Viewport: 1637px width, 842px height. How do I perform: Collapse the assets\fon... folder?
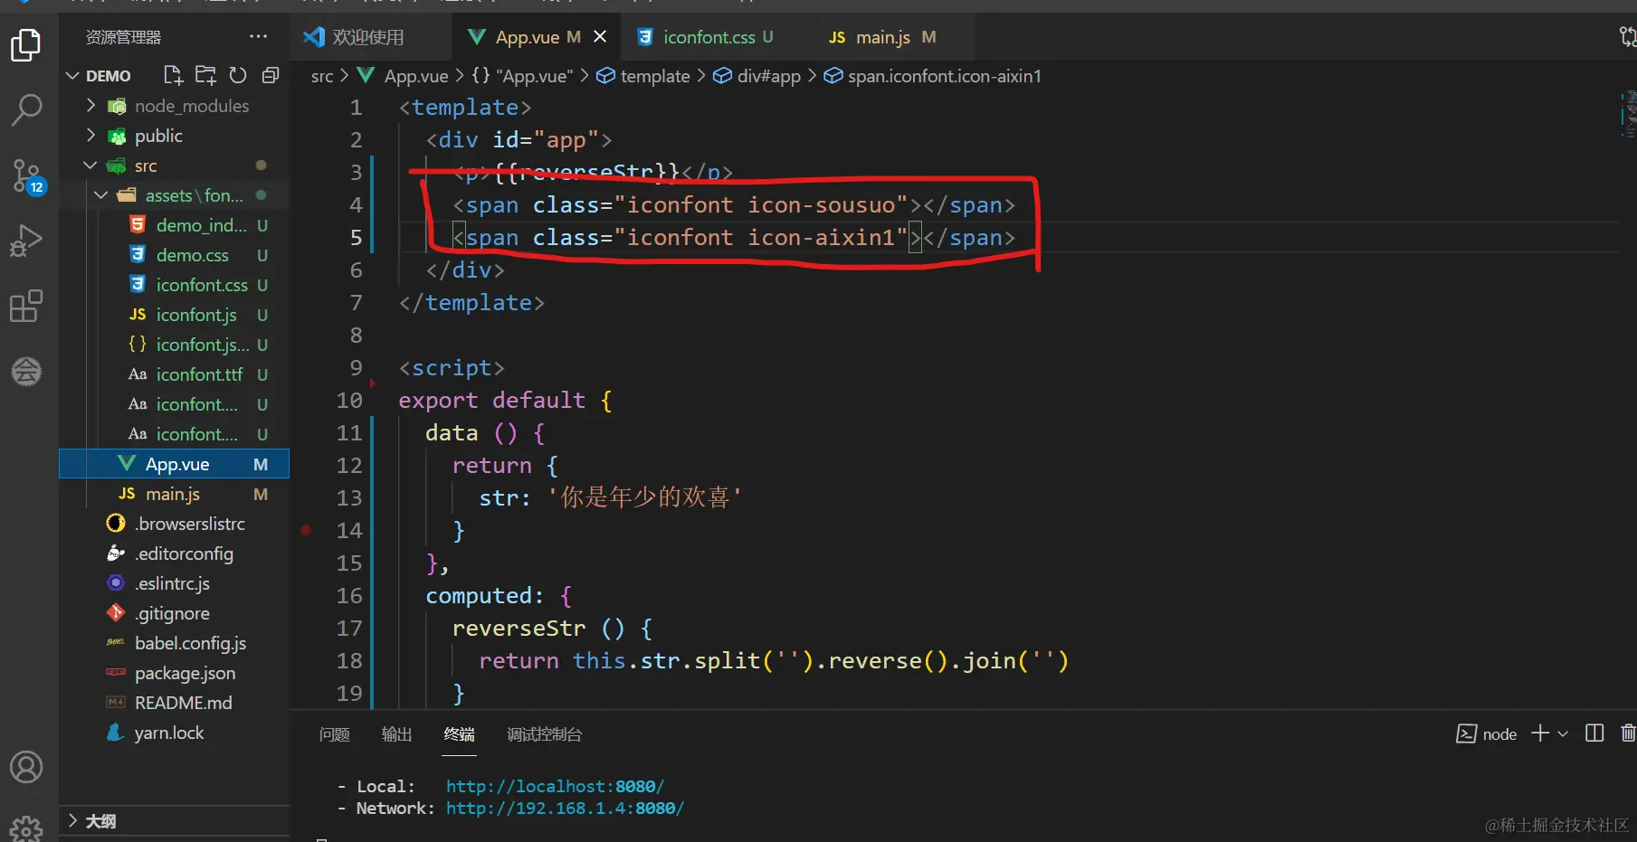coord(101,195)
